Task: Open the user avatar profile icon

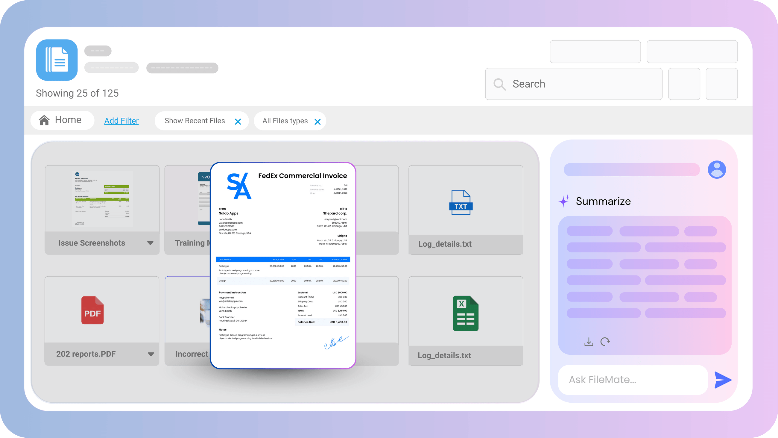Action: [x=717, y=169]
